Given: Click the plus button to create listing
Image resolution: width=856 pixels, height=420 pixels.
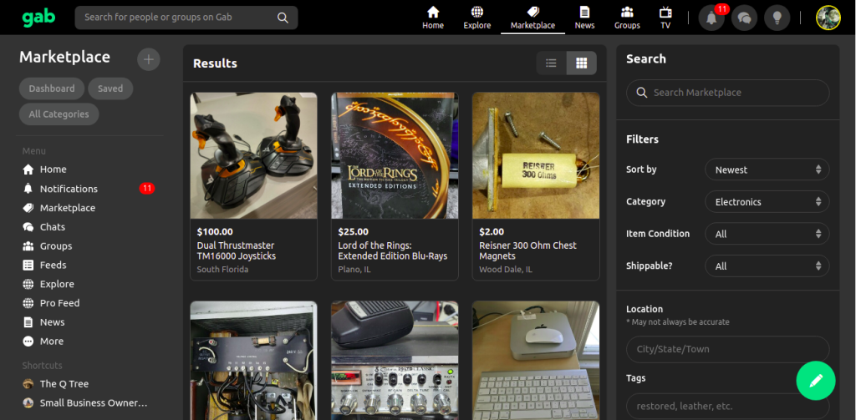Looking at the screenshot, I should 149,59.
